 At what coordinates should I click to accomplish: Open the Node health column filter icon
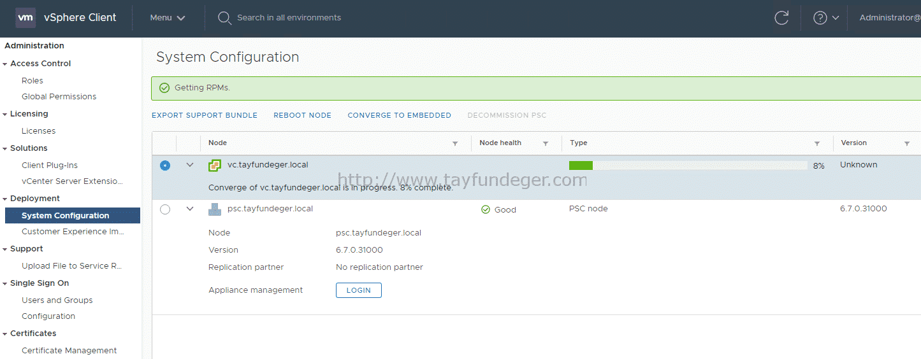click(x=546, y=143)
